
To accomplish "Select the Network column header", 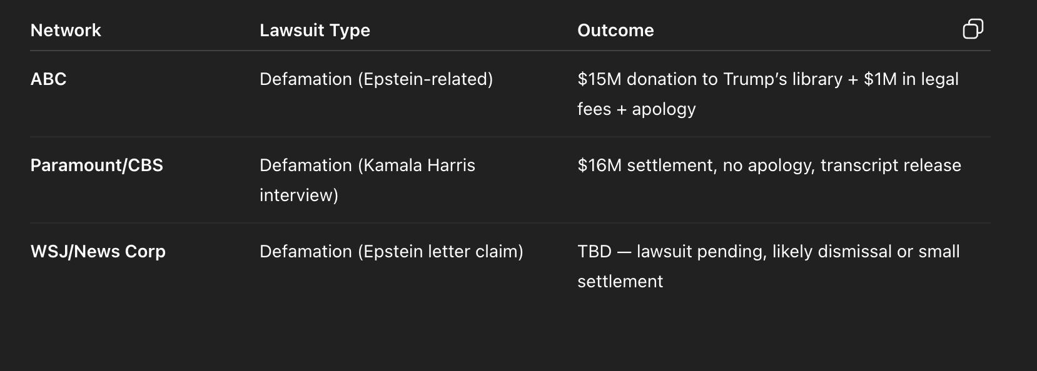I will tap(66, 30).
